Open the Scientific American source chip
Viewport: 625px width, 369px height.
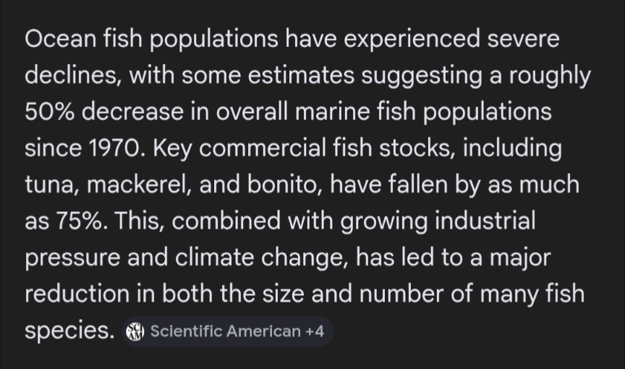224,331
